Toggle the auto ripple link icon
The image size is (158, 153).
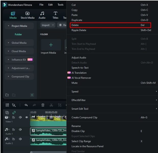[x=14, y=112]
